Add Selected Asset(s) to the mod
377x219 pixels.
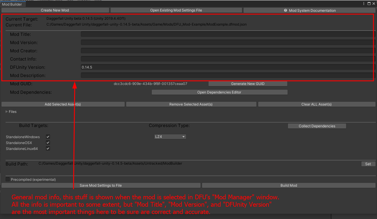click(x=63, y=104)
